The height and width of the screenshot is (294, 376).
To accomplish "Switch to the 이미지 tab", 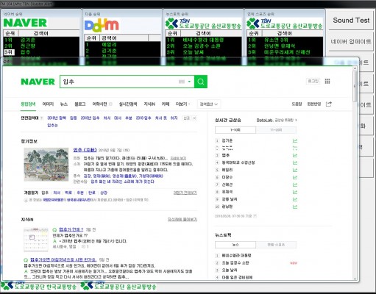I will click(x=48, y=104).
